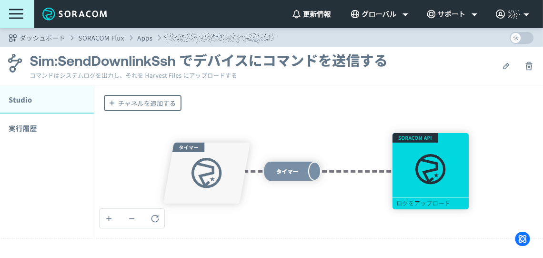
Task: Open 更新情報 notifications bell
Action: (x=312, y=14)
